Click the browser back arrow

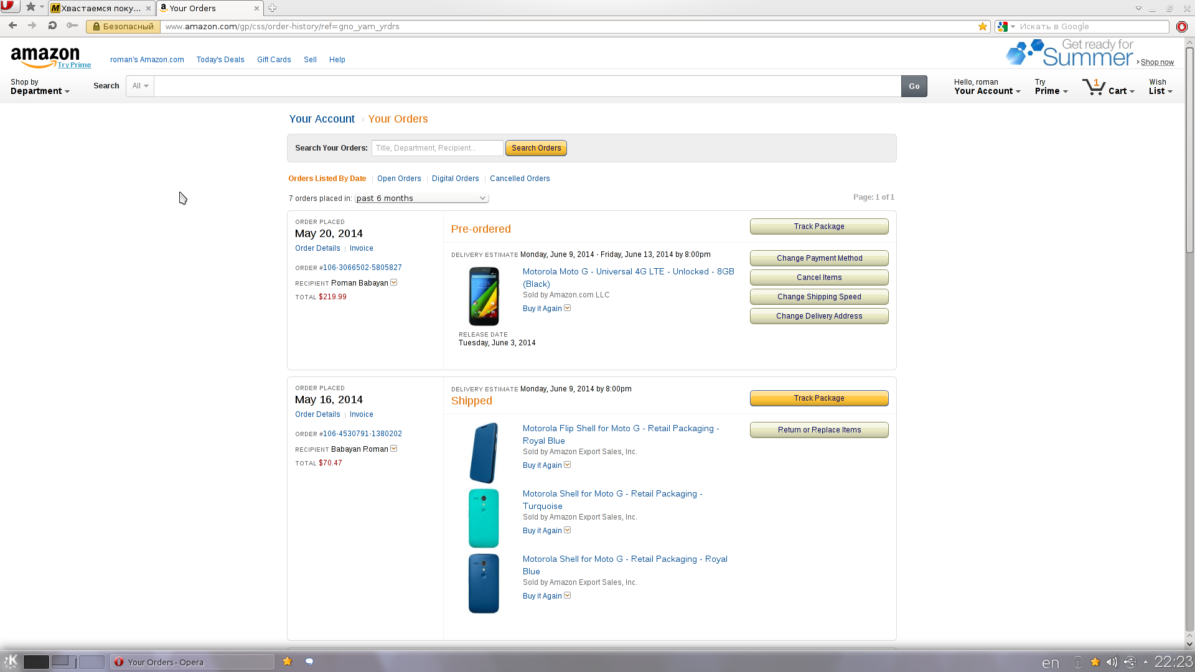12,26
